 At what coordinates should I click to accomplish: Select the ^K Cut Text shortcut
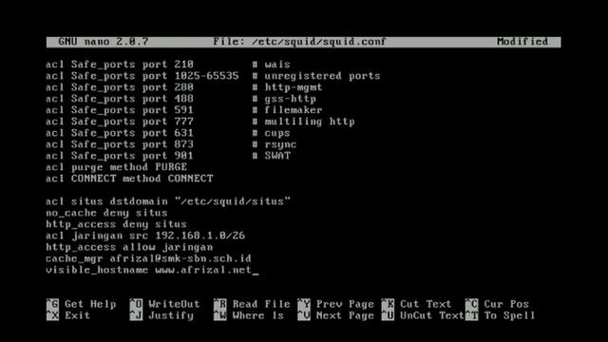click(x=416, y=304)
